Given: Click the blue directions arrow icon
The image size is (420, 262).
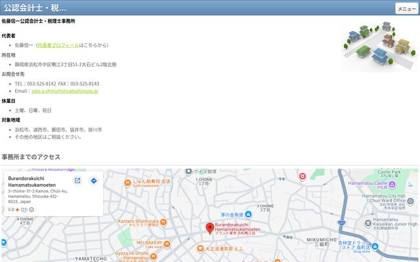Looking at the screenshot, I should [x=94, y=181].
